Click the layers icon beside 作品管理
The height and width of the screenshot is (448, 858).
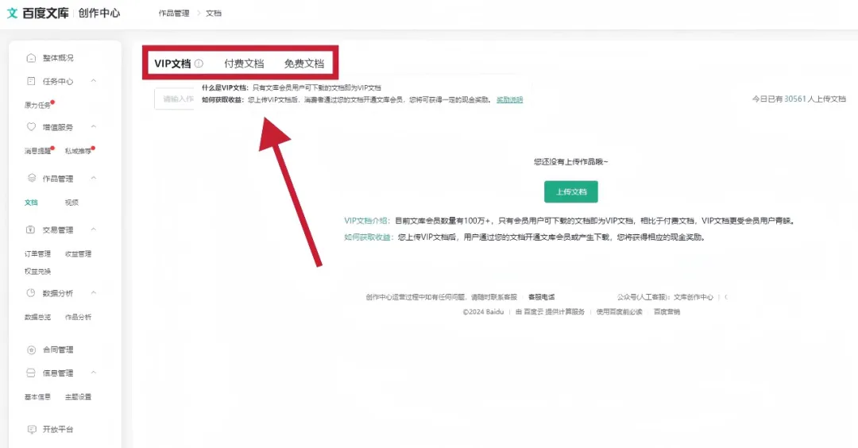point(31,179)
